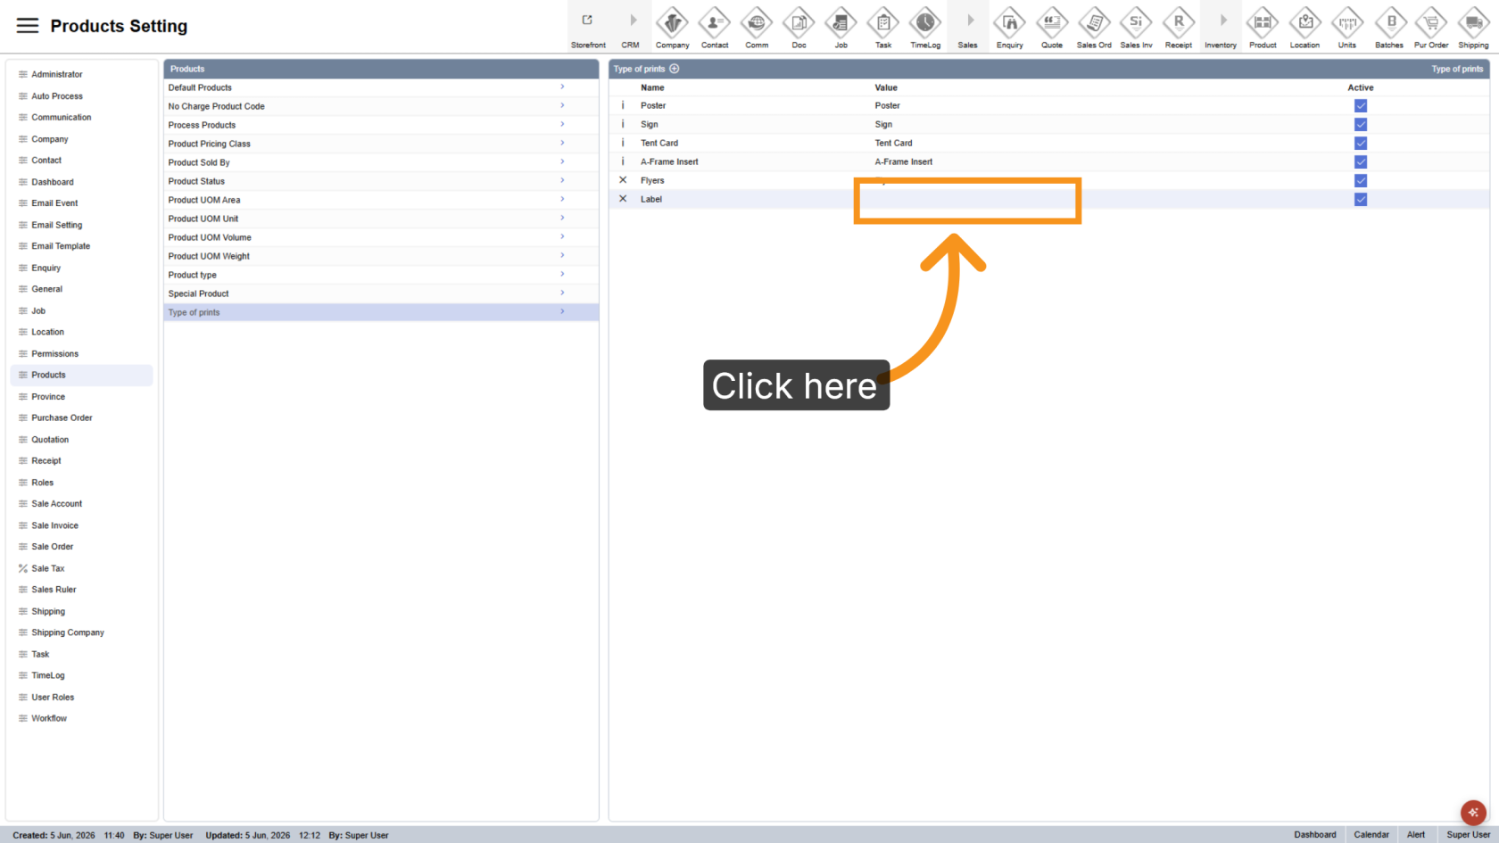Delete the Label row with X icon

(x=623, y=199)
